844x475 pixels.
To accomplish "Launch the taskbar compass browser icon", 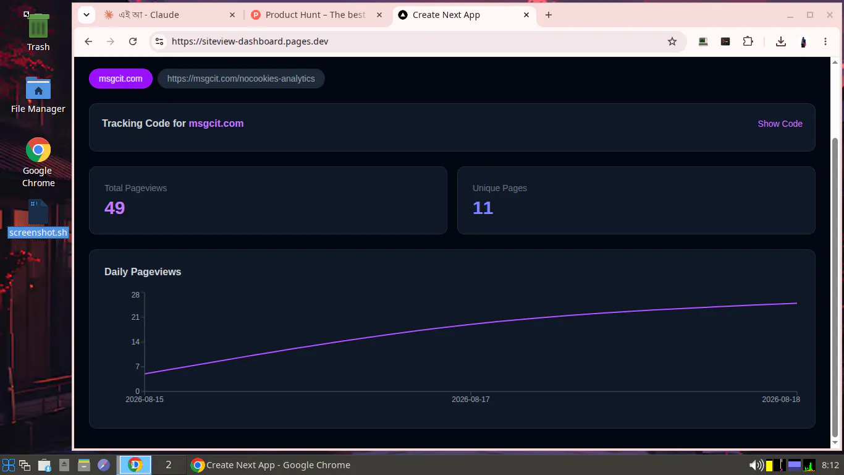I will (104, 465).
